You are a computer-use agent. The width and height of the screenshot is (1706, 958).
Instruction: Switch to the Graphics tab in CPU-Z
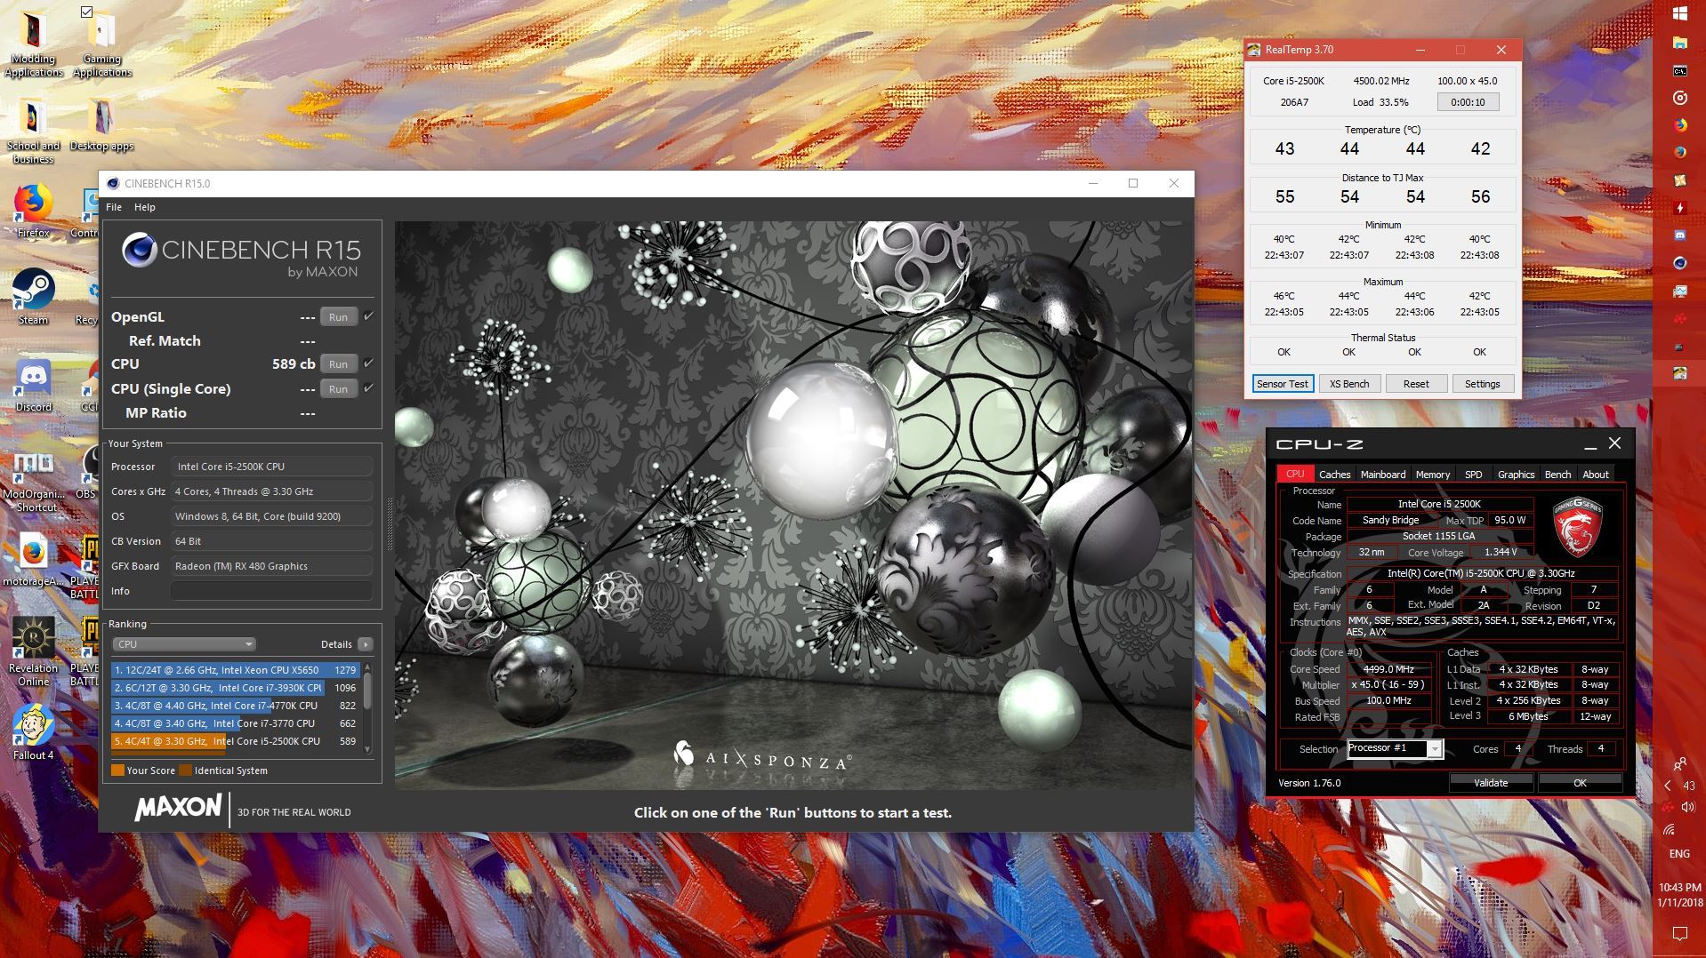click(x=1516, y=475)
